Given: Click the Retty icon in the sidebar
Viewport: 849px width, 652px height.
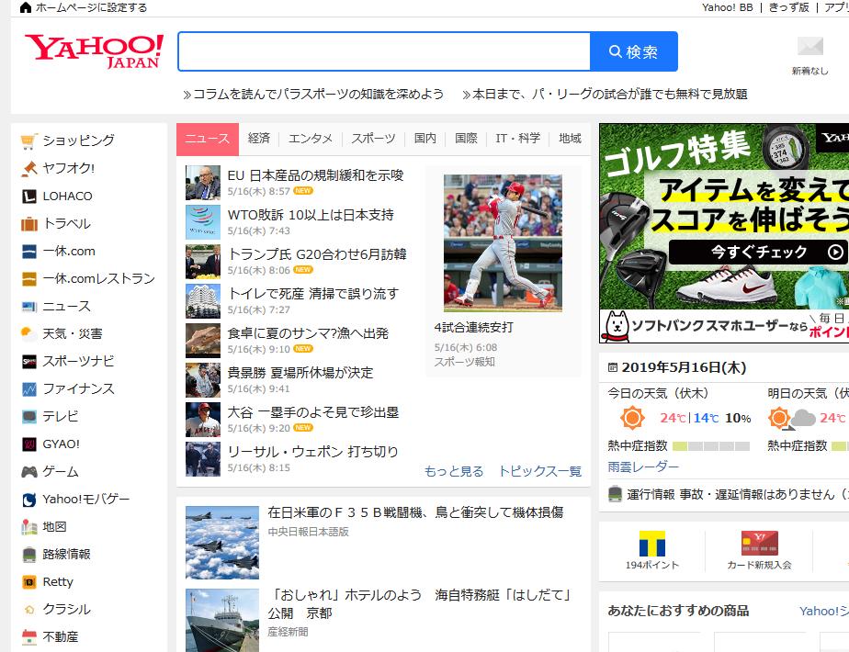Looking at the screenshot, I should pyautogui.click(x=29, y=582).
